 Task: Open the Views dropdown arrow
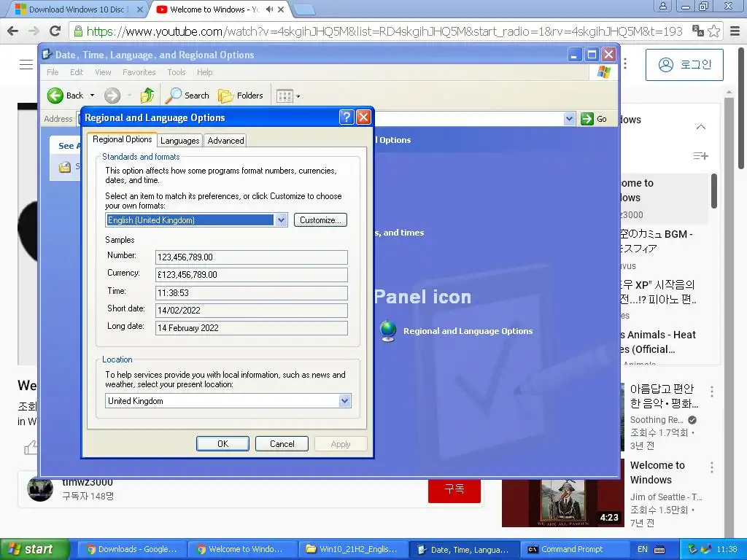[298, 96]
